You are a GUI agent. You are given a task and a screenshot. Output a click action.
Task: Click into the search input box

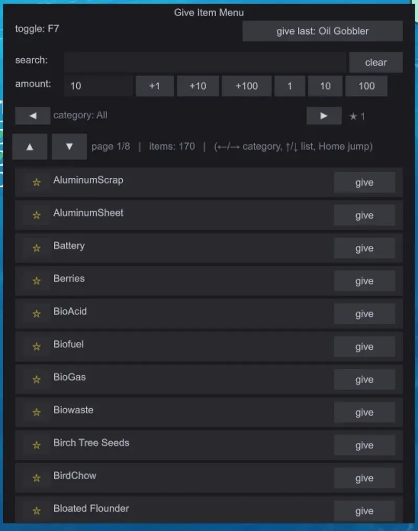(205, 62)
